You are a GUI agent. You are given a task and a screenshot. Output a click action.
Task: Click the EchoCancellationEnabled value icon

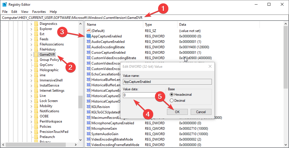(x=89, y=74)
